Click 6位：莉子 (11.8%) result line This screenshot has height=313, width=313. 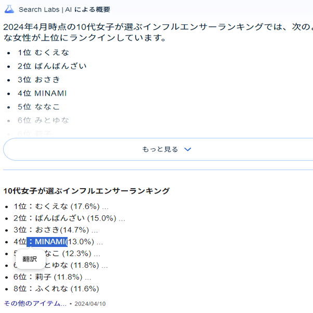(53, 277)
